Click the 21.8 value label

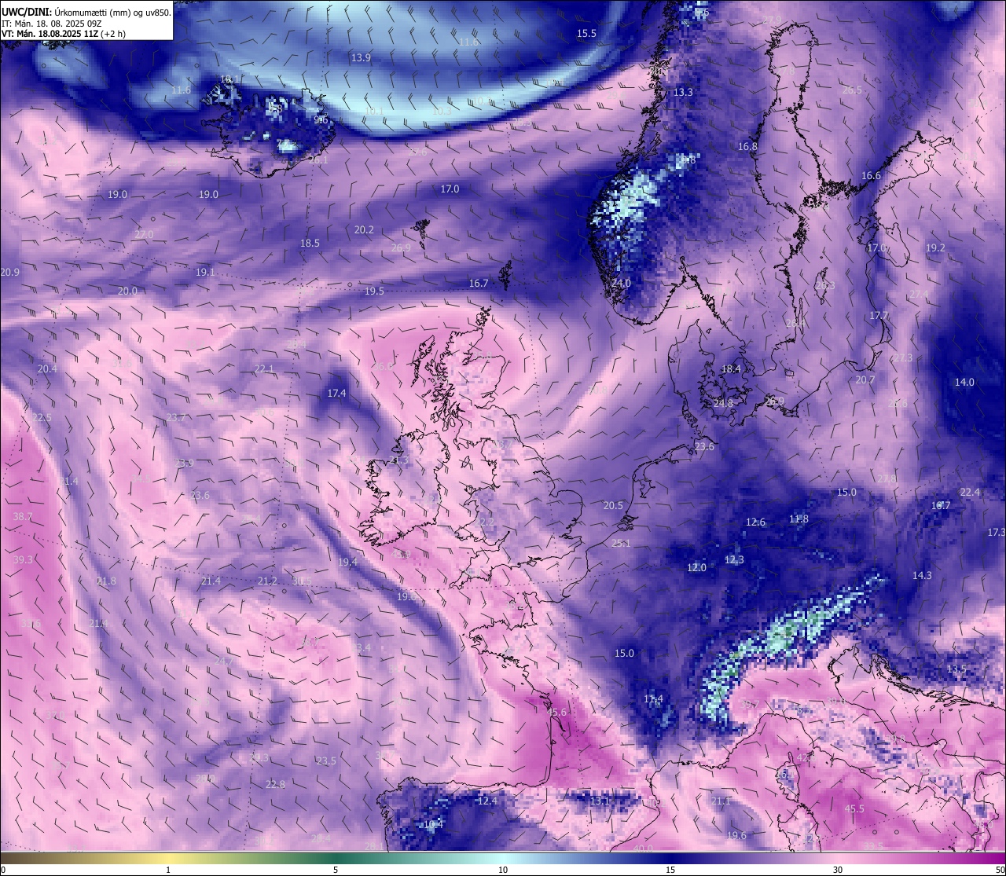[106, 581]
